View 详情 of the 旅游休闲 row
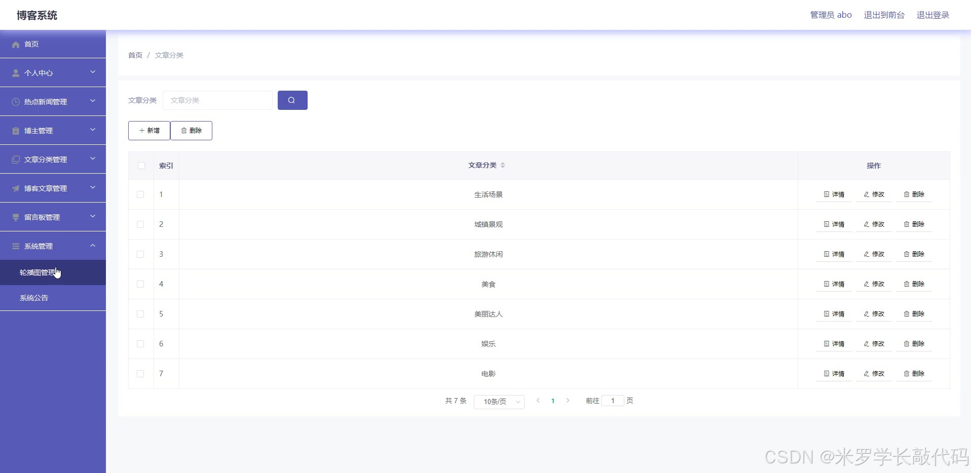971x473 pixels. tap(834, 254)
